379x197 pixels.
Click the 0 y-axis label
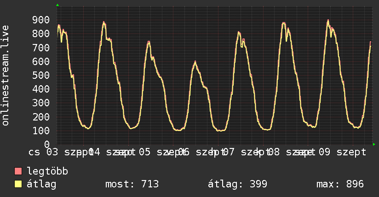(47, 144)
